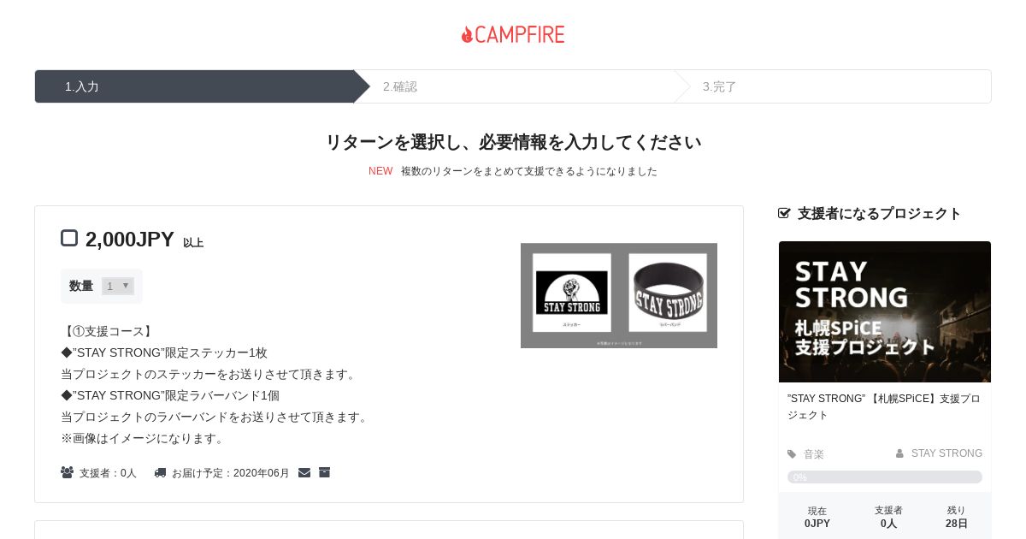Click the delivery truck icon
Image resolution: width=1026 pixels, height=539 pixels.
(x=160, y=472)
